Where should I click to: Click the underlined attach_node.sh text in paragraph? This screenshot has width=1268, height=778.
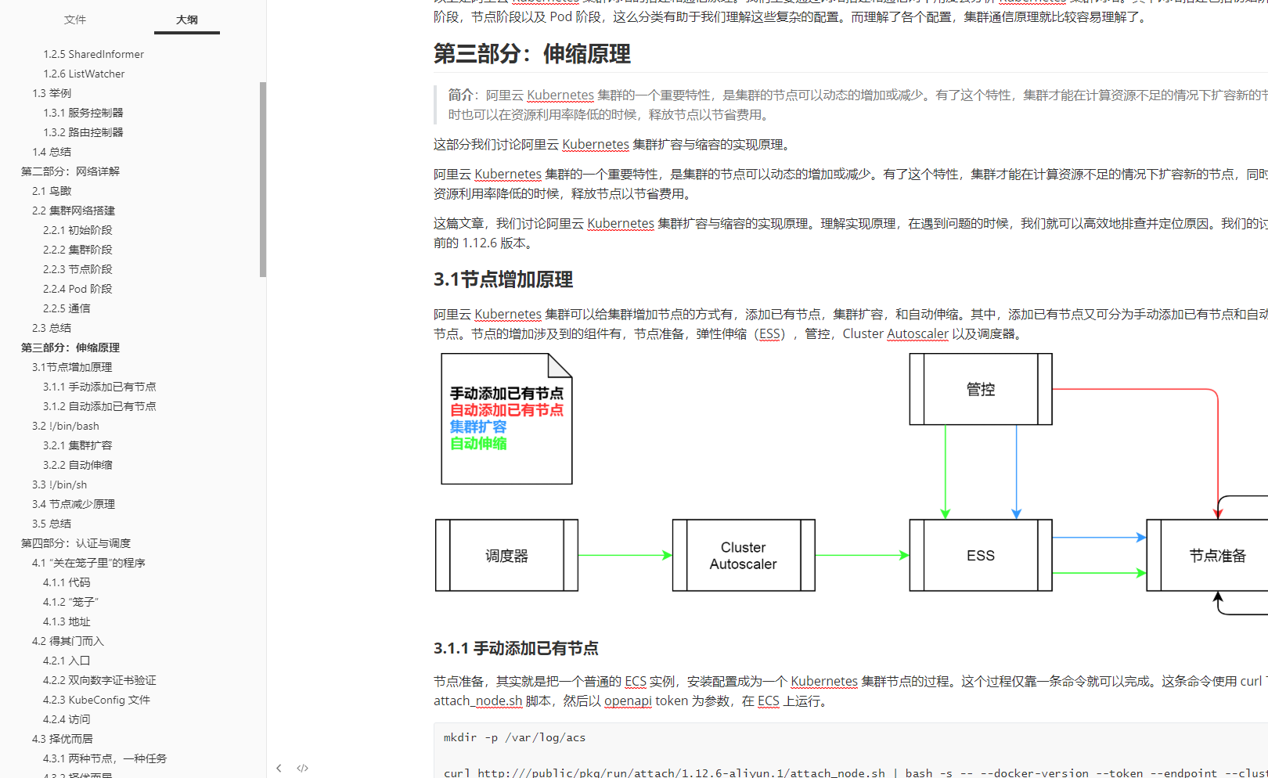pos(477,701)
